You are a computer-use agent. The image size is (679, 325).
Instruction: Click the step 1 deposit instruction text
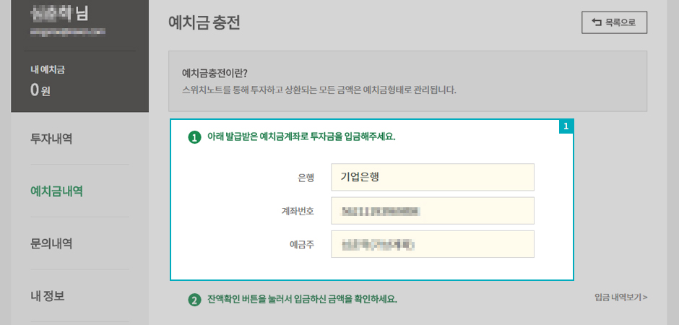pos(301,136)
